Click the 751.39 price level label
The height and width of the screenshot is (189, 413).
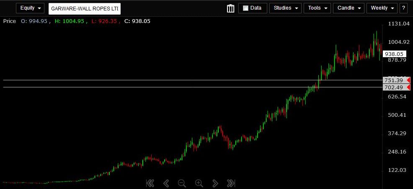[x=393, y=80]
